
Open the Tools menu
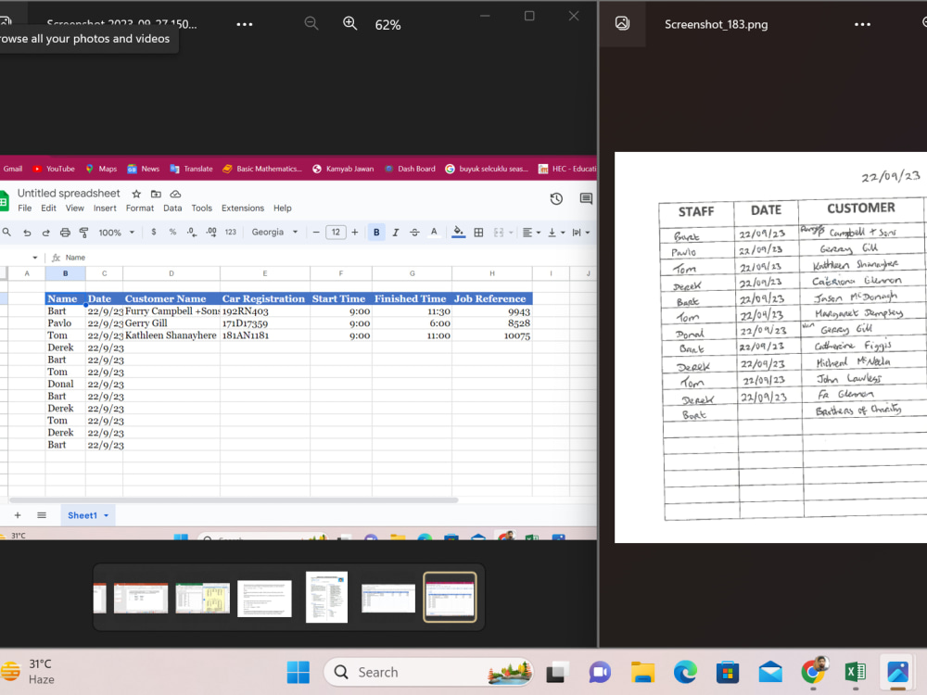[201, 208]
